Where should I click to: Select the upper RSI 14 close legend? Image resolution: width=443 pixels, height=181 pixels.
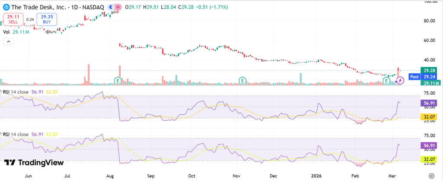pyautogui.click(x=22, y=92)
